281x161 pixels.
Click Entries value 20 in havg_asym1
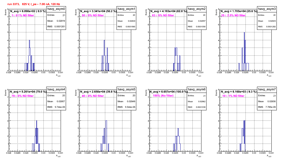[x=134, y=15]
